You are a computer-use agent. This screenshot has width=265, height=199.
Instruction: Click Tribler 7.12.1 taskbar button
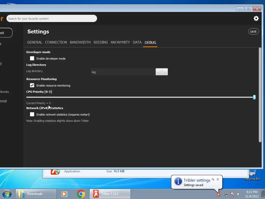110,194
